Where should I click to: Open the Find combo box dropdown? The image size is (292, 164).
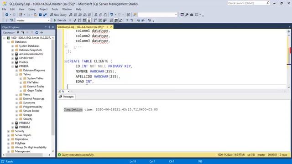(x=176, y=15)
